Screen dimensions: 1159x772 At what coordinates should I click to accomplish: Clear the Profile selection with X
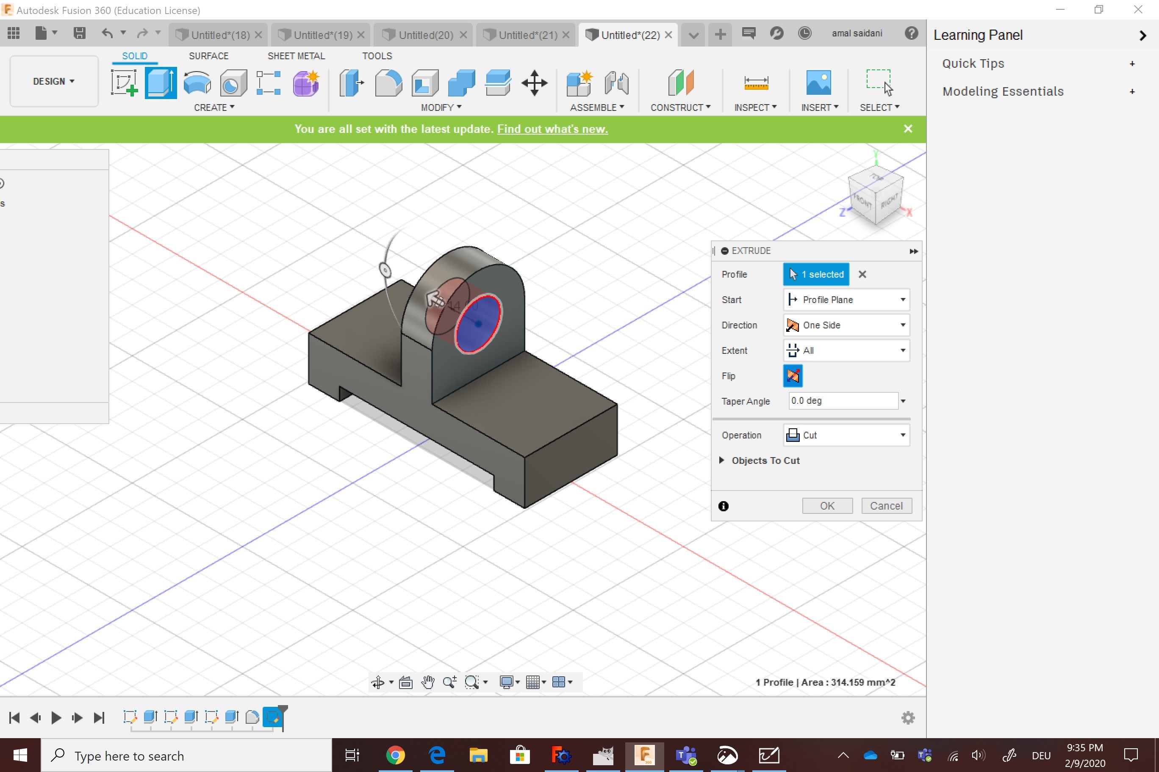[862, 274]
